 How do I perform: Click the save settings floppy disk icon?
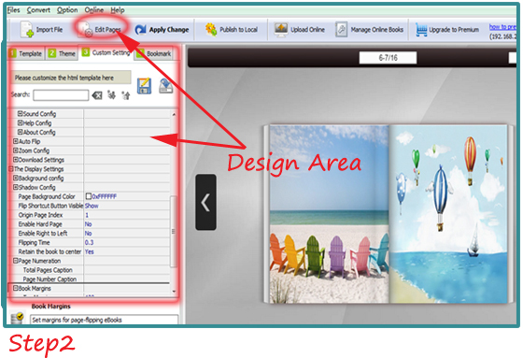tap(144, 86)
